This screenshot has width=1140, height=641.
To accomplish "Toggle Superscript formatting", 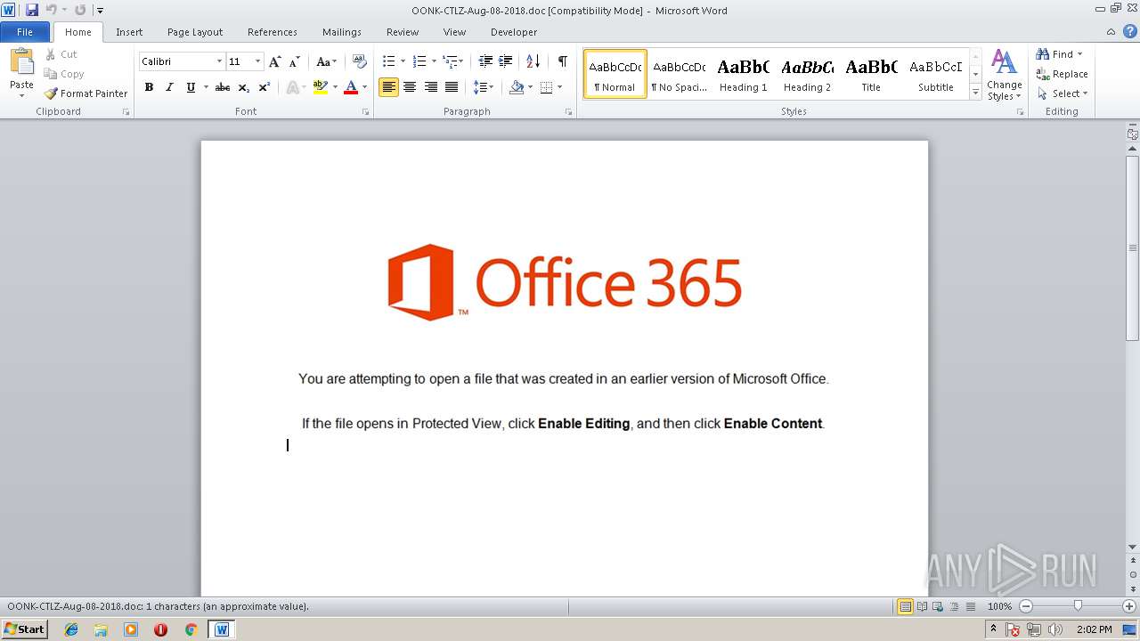I will (264, 87).
